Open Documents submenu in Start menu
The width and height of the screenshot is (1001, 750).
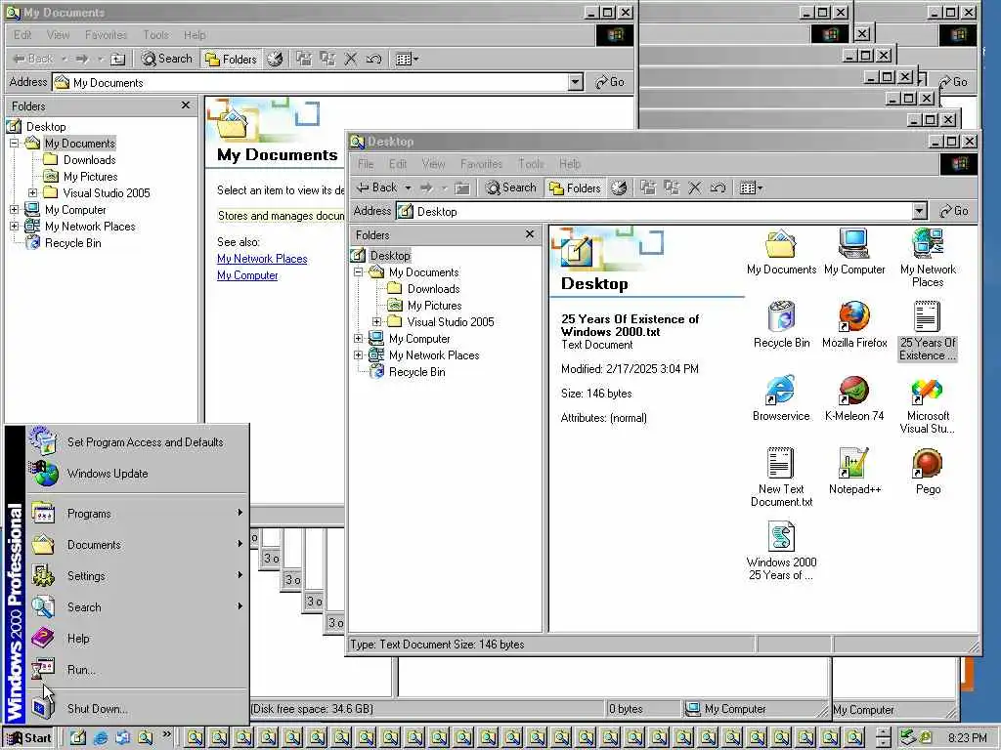[137, 545]
